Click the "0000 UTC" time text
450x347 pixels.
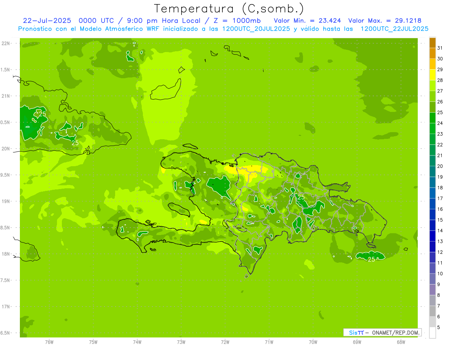97,21
